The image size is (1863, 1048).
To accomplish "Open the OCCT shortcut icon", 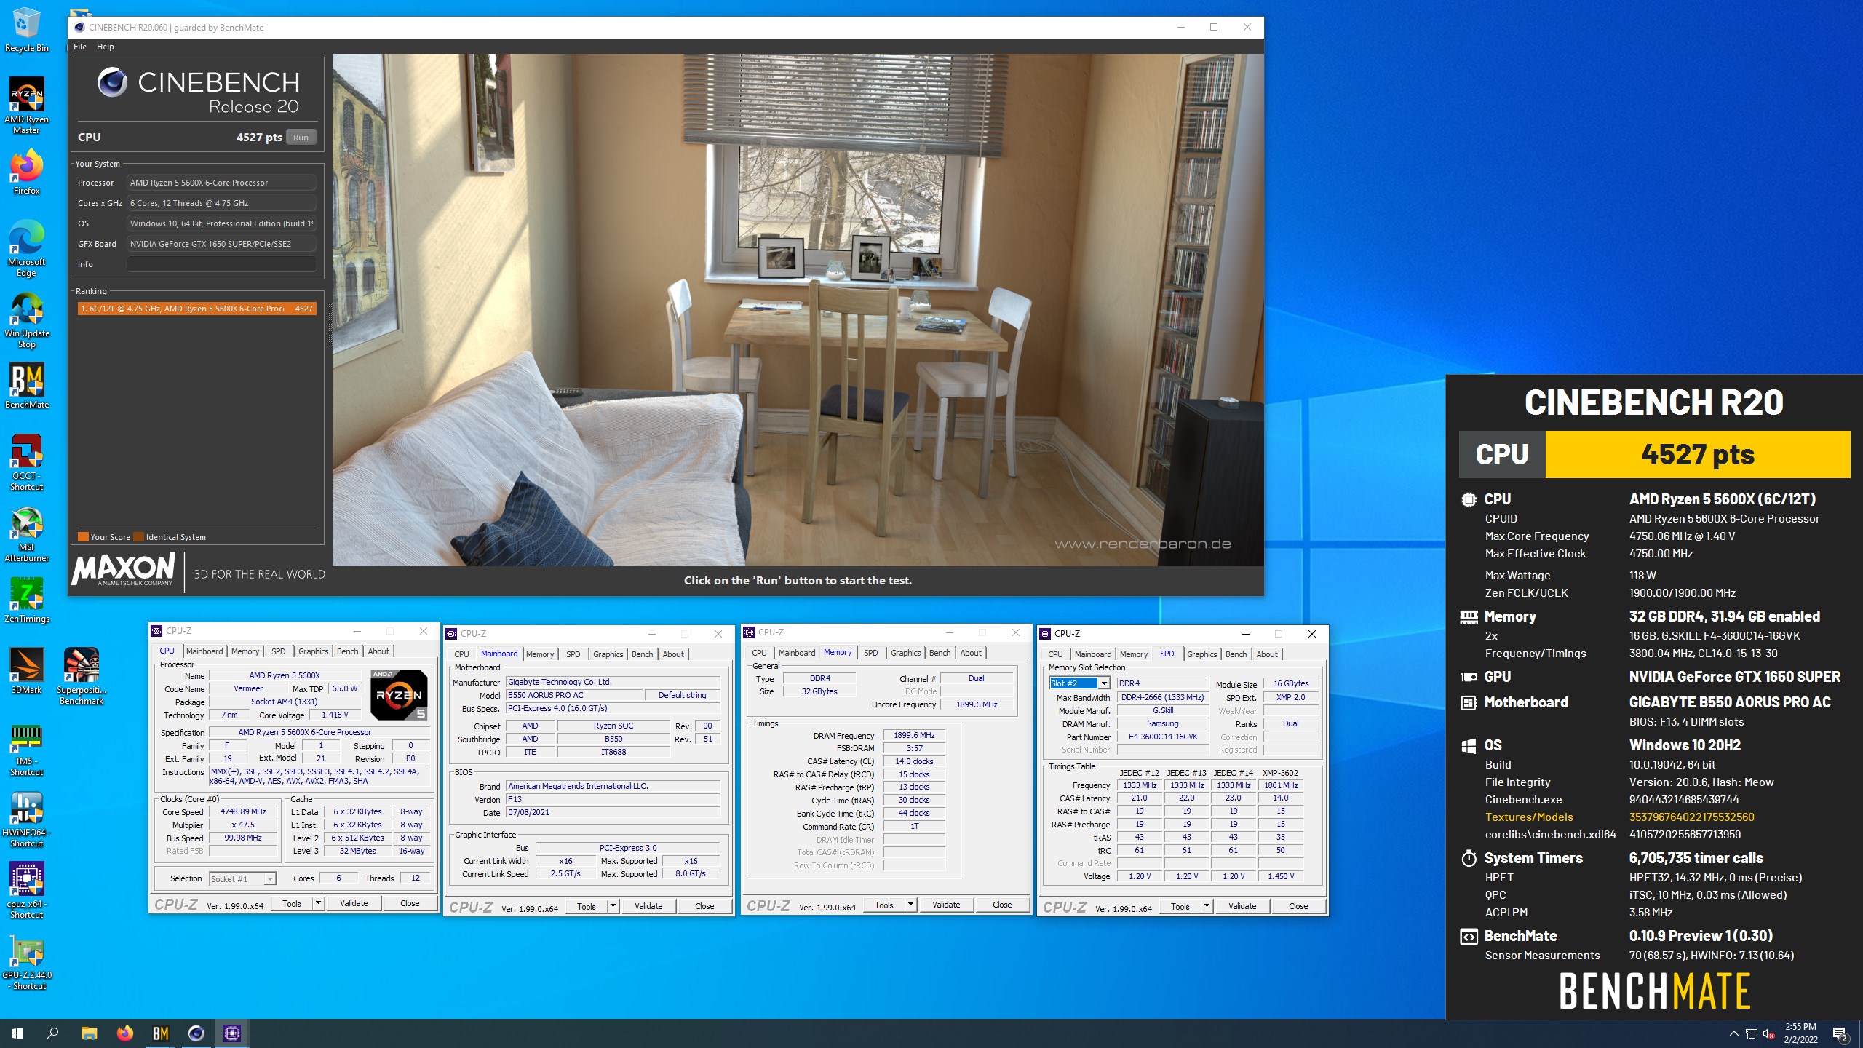I will 26,463.
